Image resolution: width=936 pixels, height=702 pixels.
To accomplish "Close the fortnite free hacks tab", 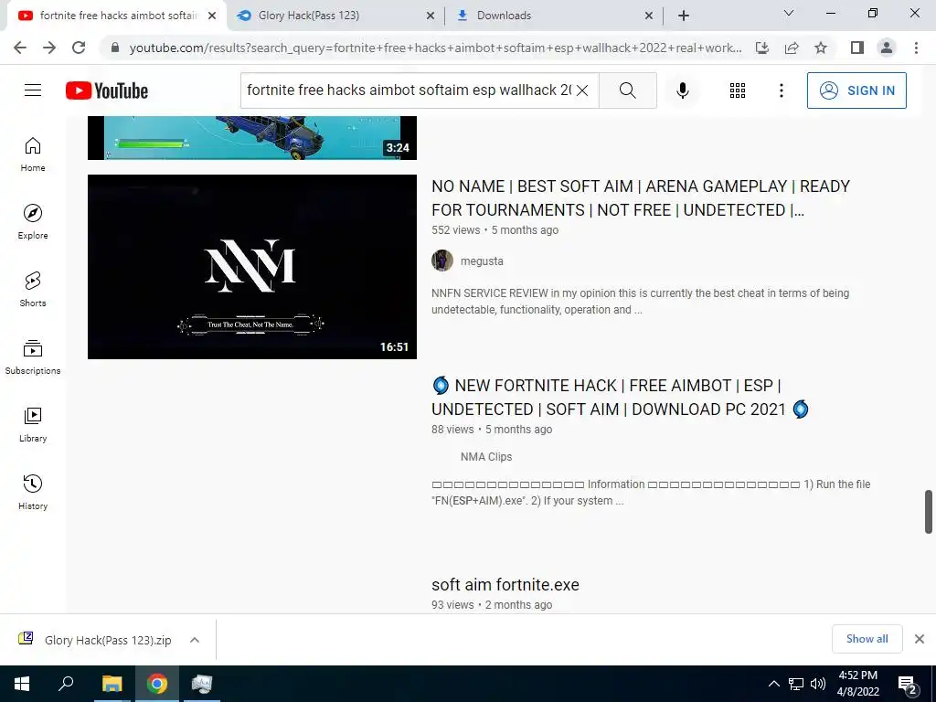I will [x=212, y=16].
